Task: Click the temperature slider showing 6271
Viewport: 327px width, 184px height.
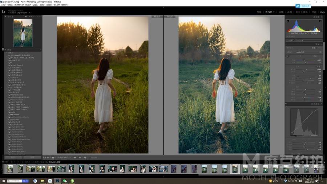Action: [306, 60]
